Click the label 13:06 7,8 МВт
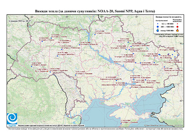The image size is (190, 134). (128, 55)
